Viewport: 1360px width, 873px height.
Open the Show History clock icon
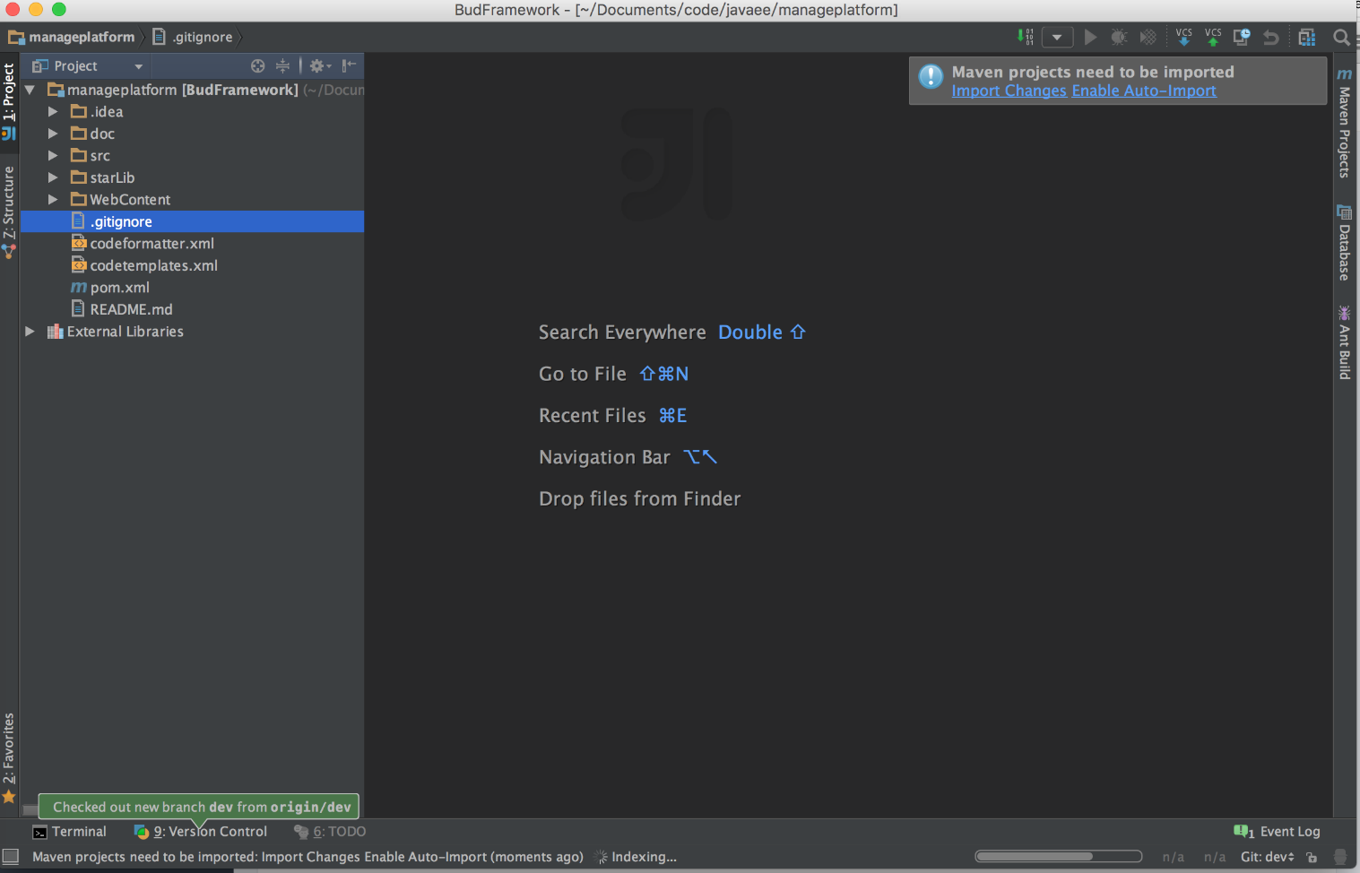(1242, 37)
